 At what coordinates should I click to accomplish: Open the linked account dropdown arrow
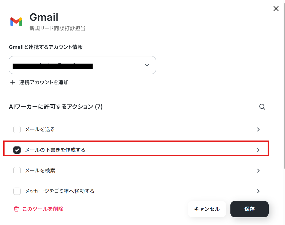click(x=147, y=65)
